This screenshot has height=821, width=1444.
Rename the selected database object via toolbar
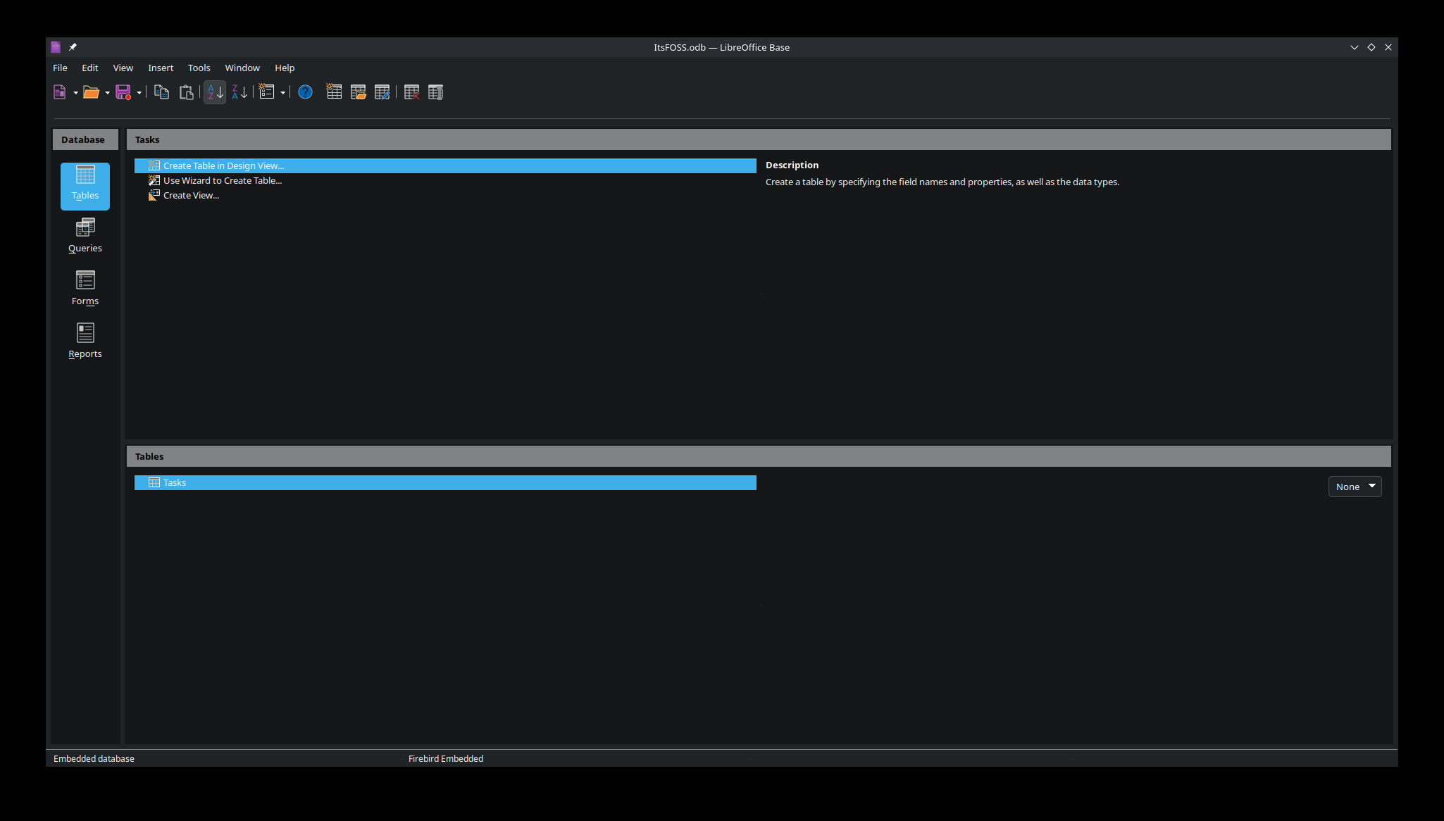pyautogui.click(x=435, y=92)
